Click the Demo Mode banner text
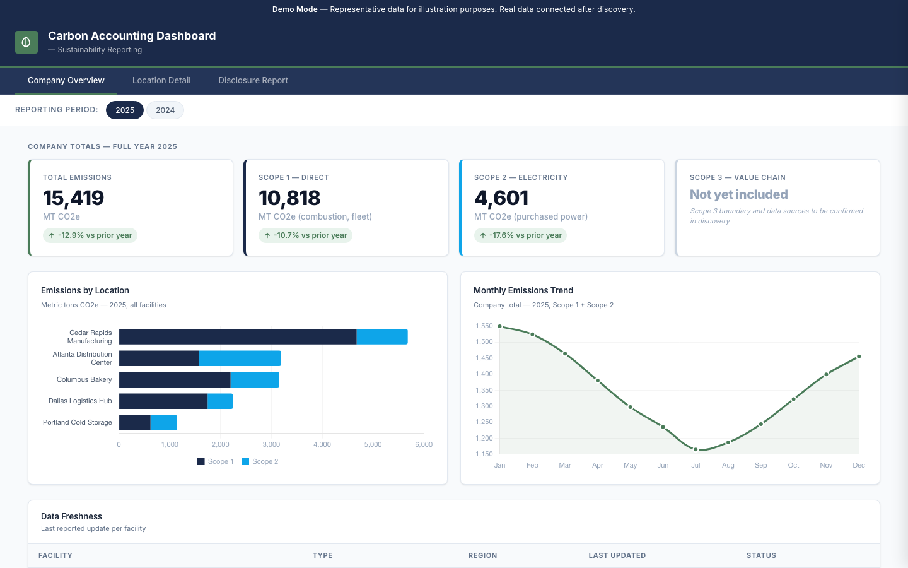The height and width of the screenshot is (568, 908). (x=453, y=9)
